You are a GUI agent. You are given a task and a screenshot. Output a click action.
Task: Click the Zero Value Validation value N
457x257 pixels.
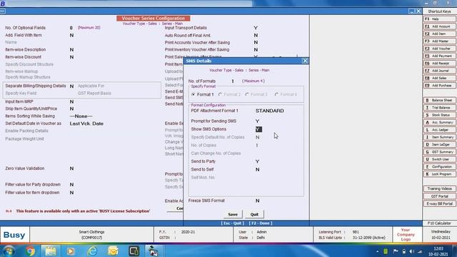point(71,168)
